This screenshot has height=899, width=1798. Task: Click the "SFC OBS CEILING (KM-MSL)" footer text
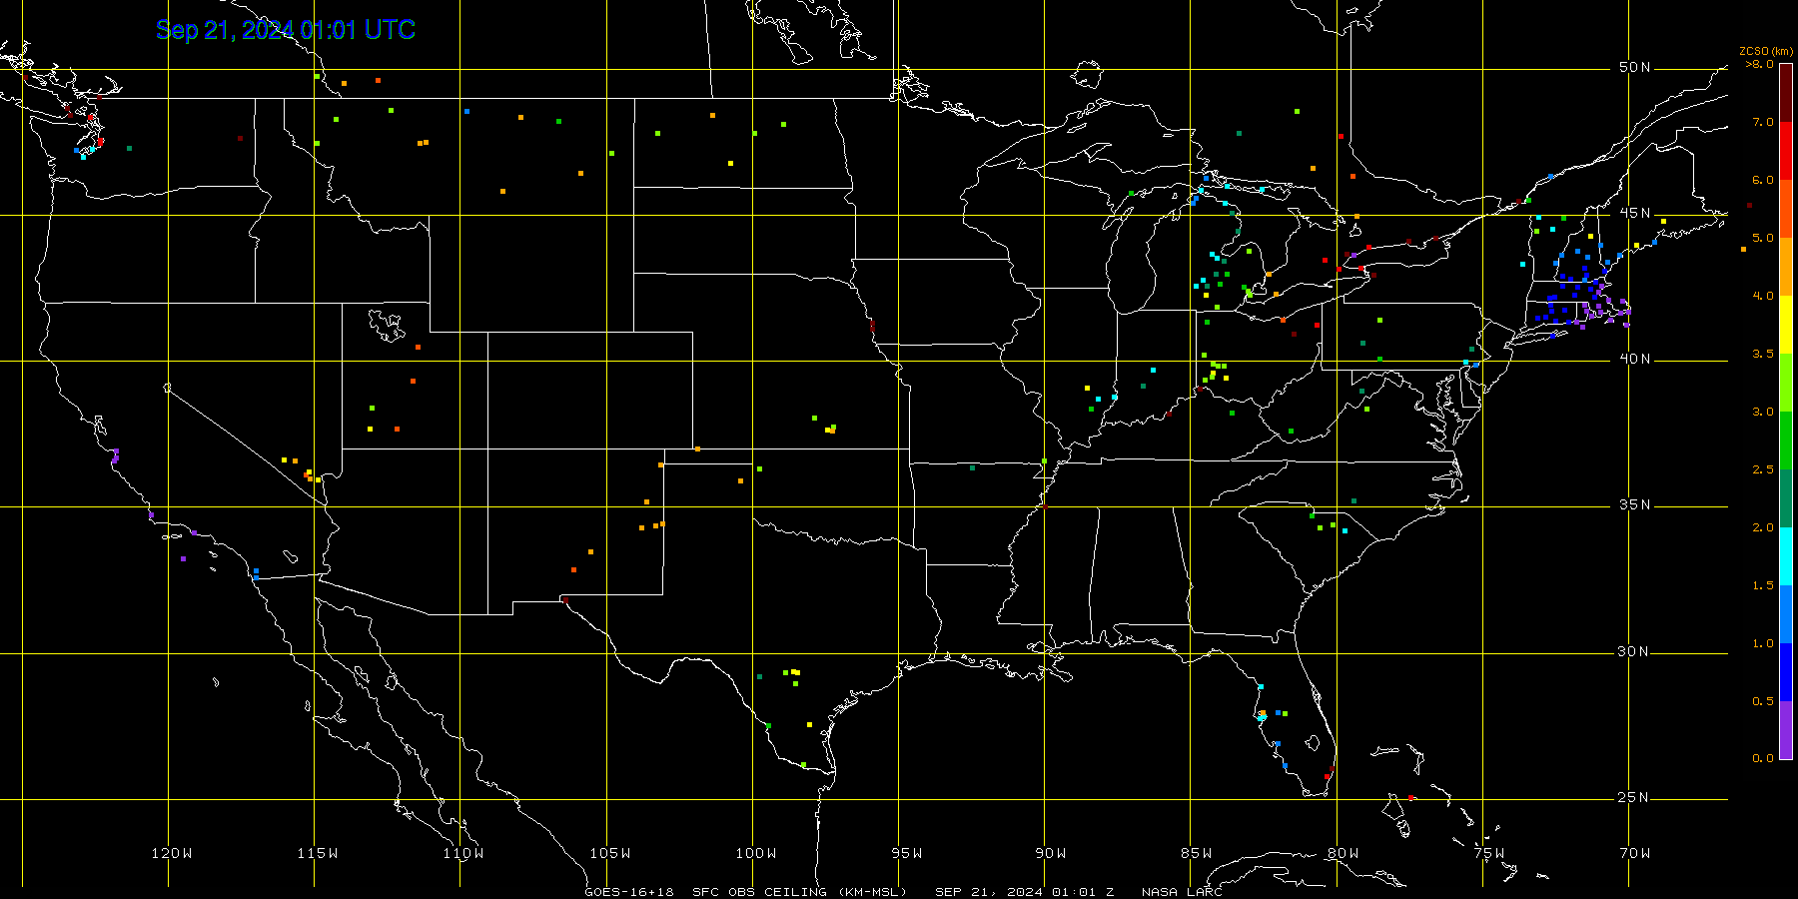(800, 892)
